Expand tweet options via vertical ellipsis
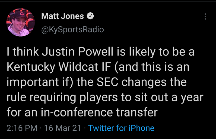This screenshot has height=139, width=216. coord(205,17)
